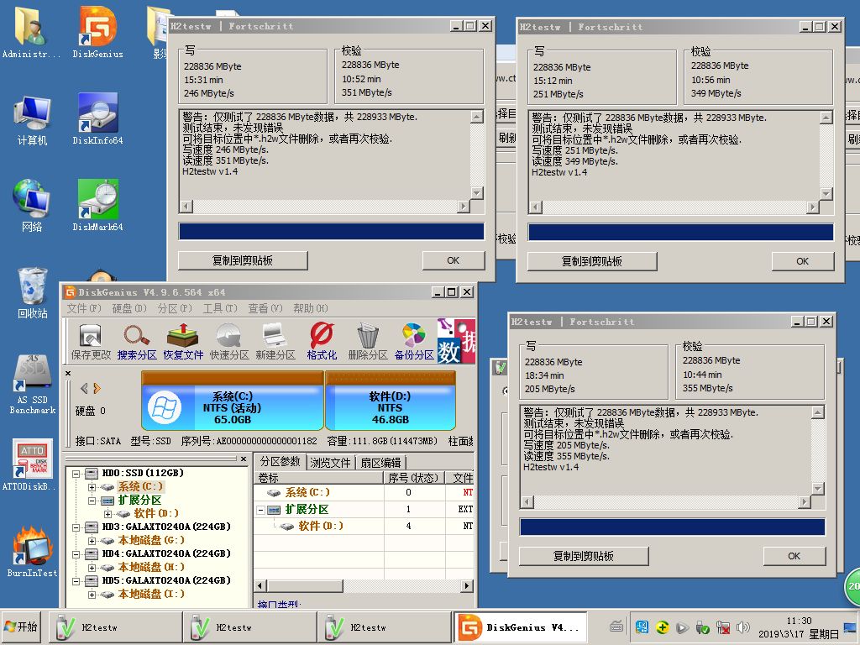This screenshot has width=860, height=645.
Task: Click the Format (格式化) toolbar icon
Action: click(322, 340)
